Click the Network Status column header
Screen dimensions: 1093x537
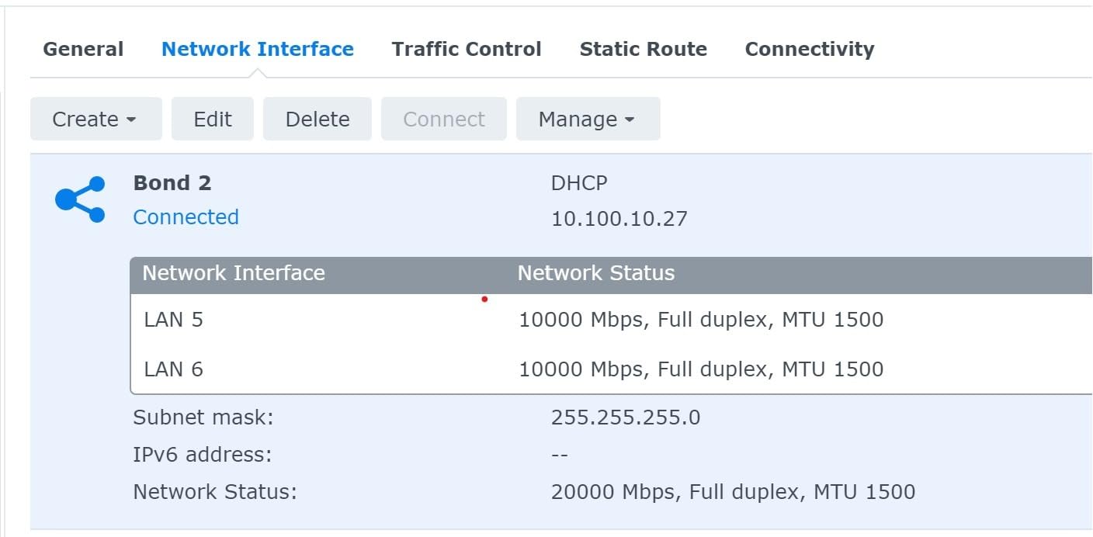[595, 273]
